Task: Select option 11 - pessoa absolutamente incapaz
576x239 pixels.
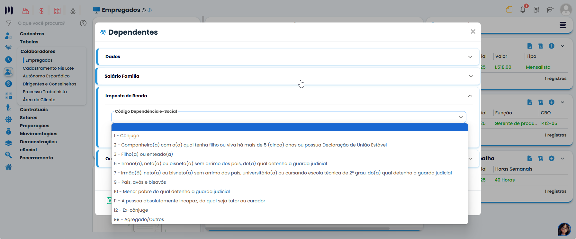Action: [x=290, y=201]
